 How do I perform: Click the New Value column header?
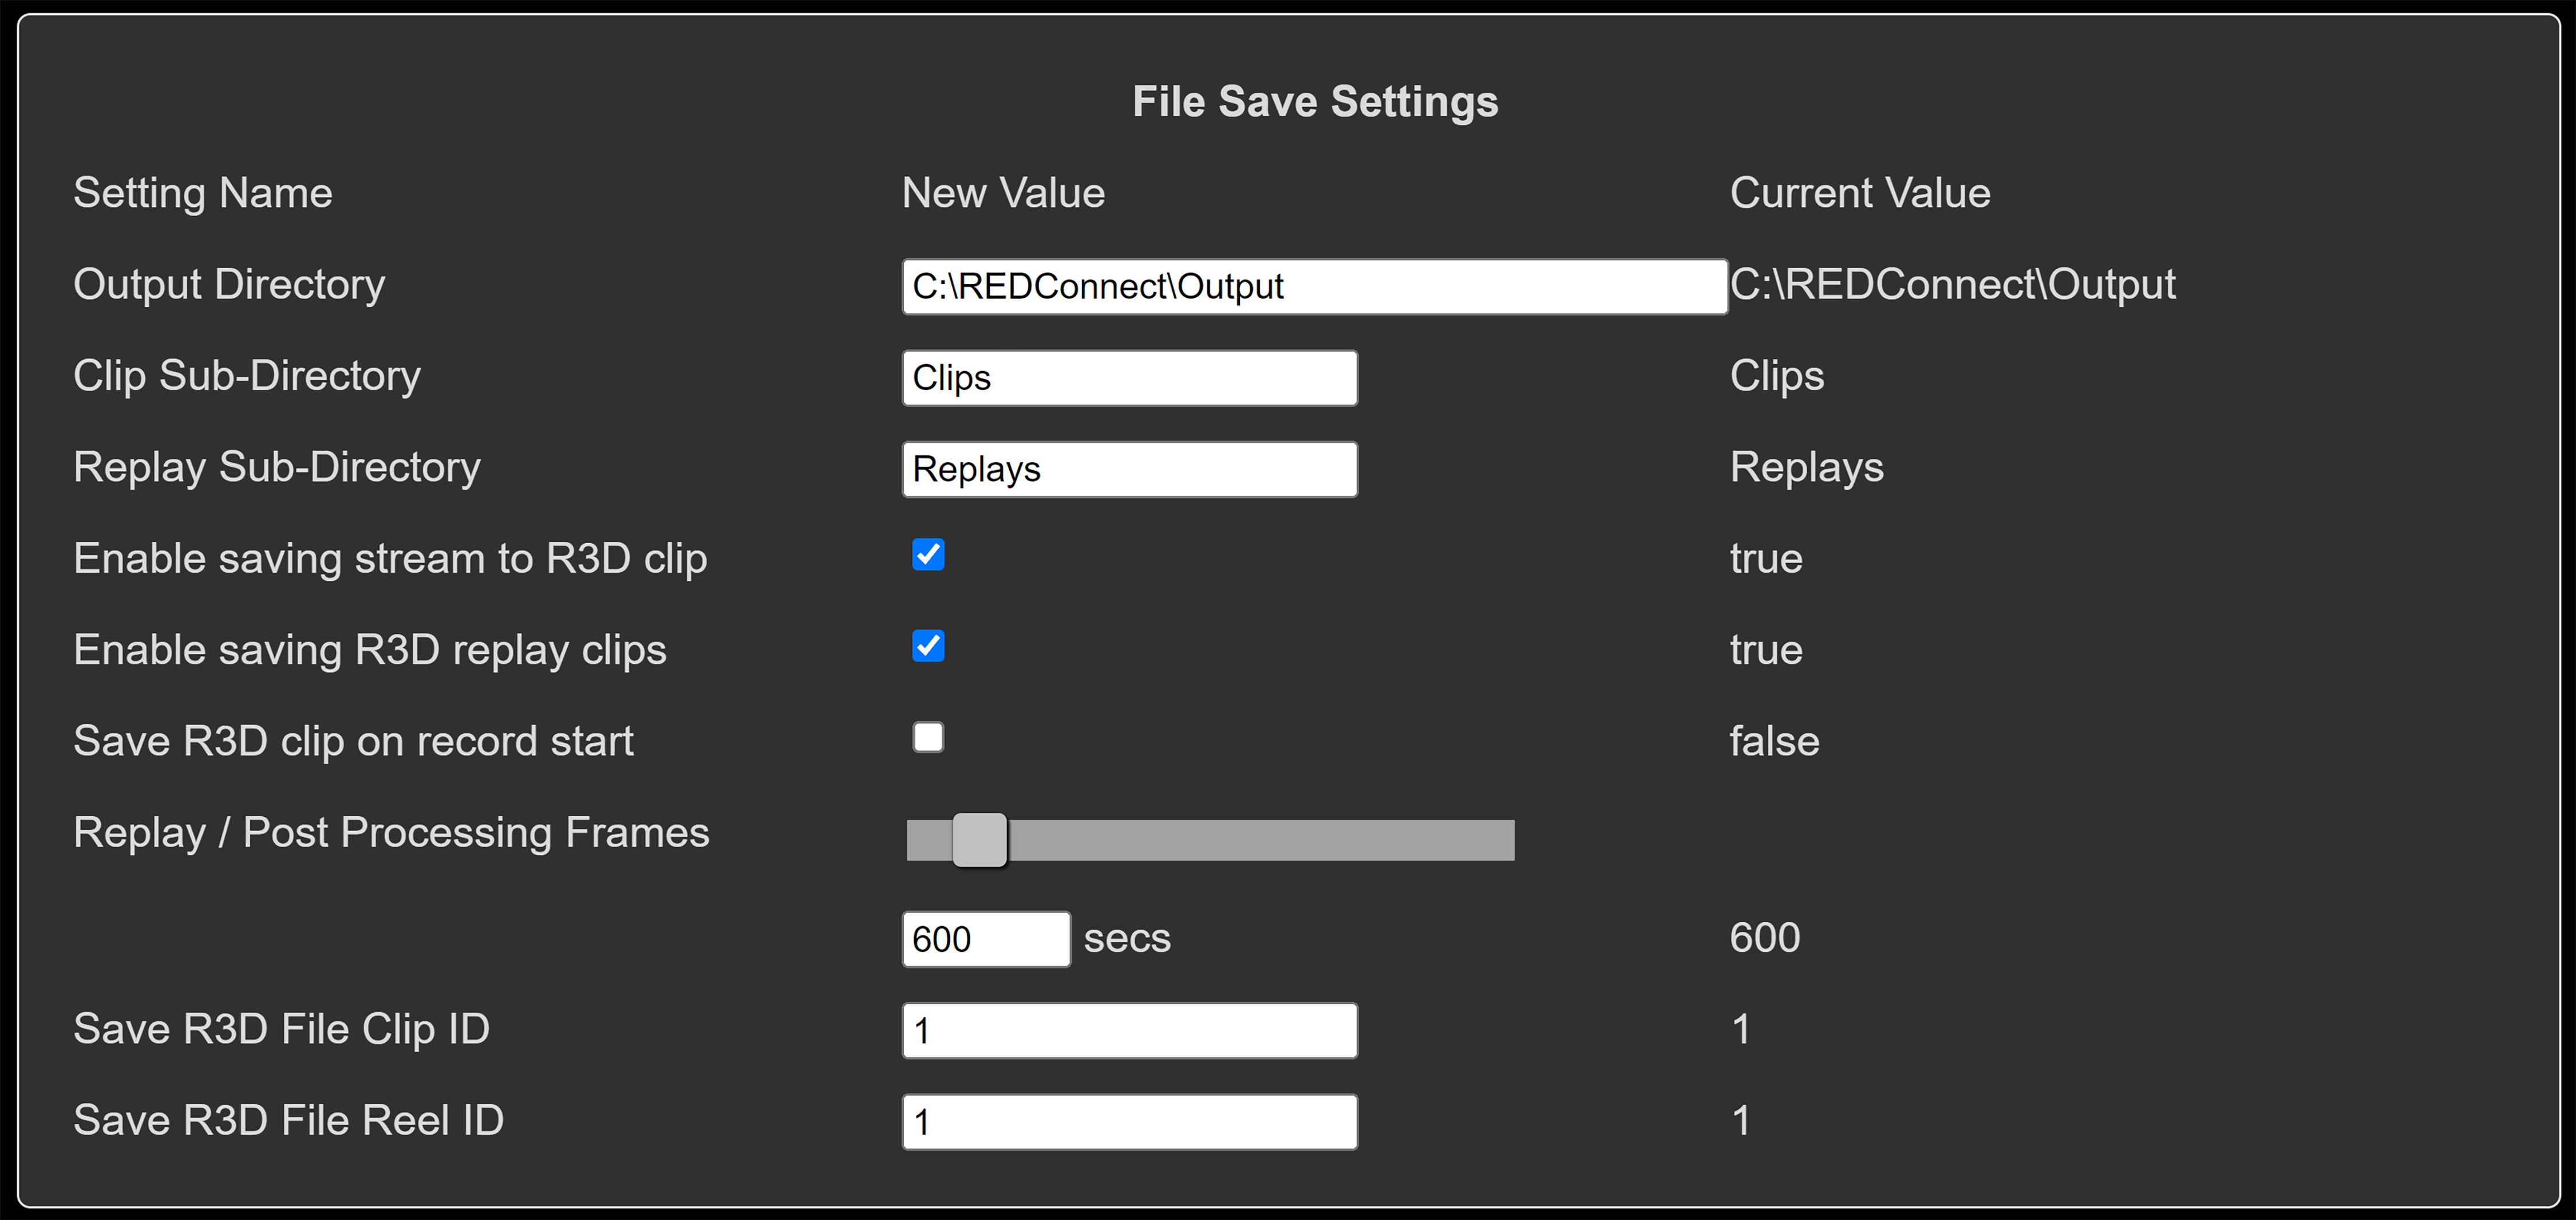click(1003, 193)
